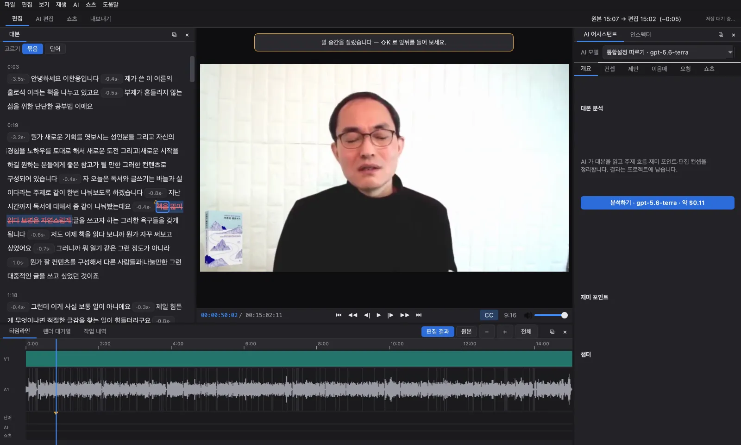Screen dimensions: 741x445
Task: Step forward one frame
Action: pyautogui.click(x=390, y=315)
